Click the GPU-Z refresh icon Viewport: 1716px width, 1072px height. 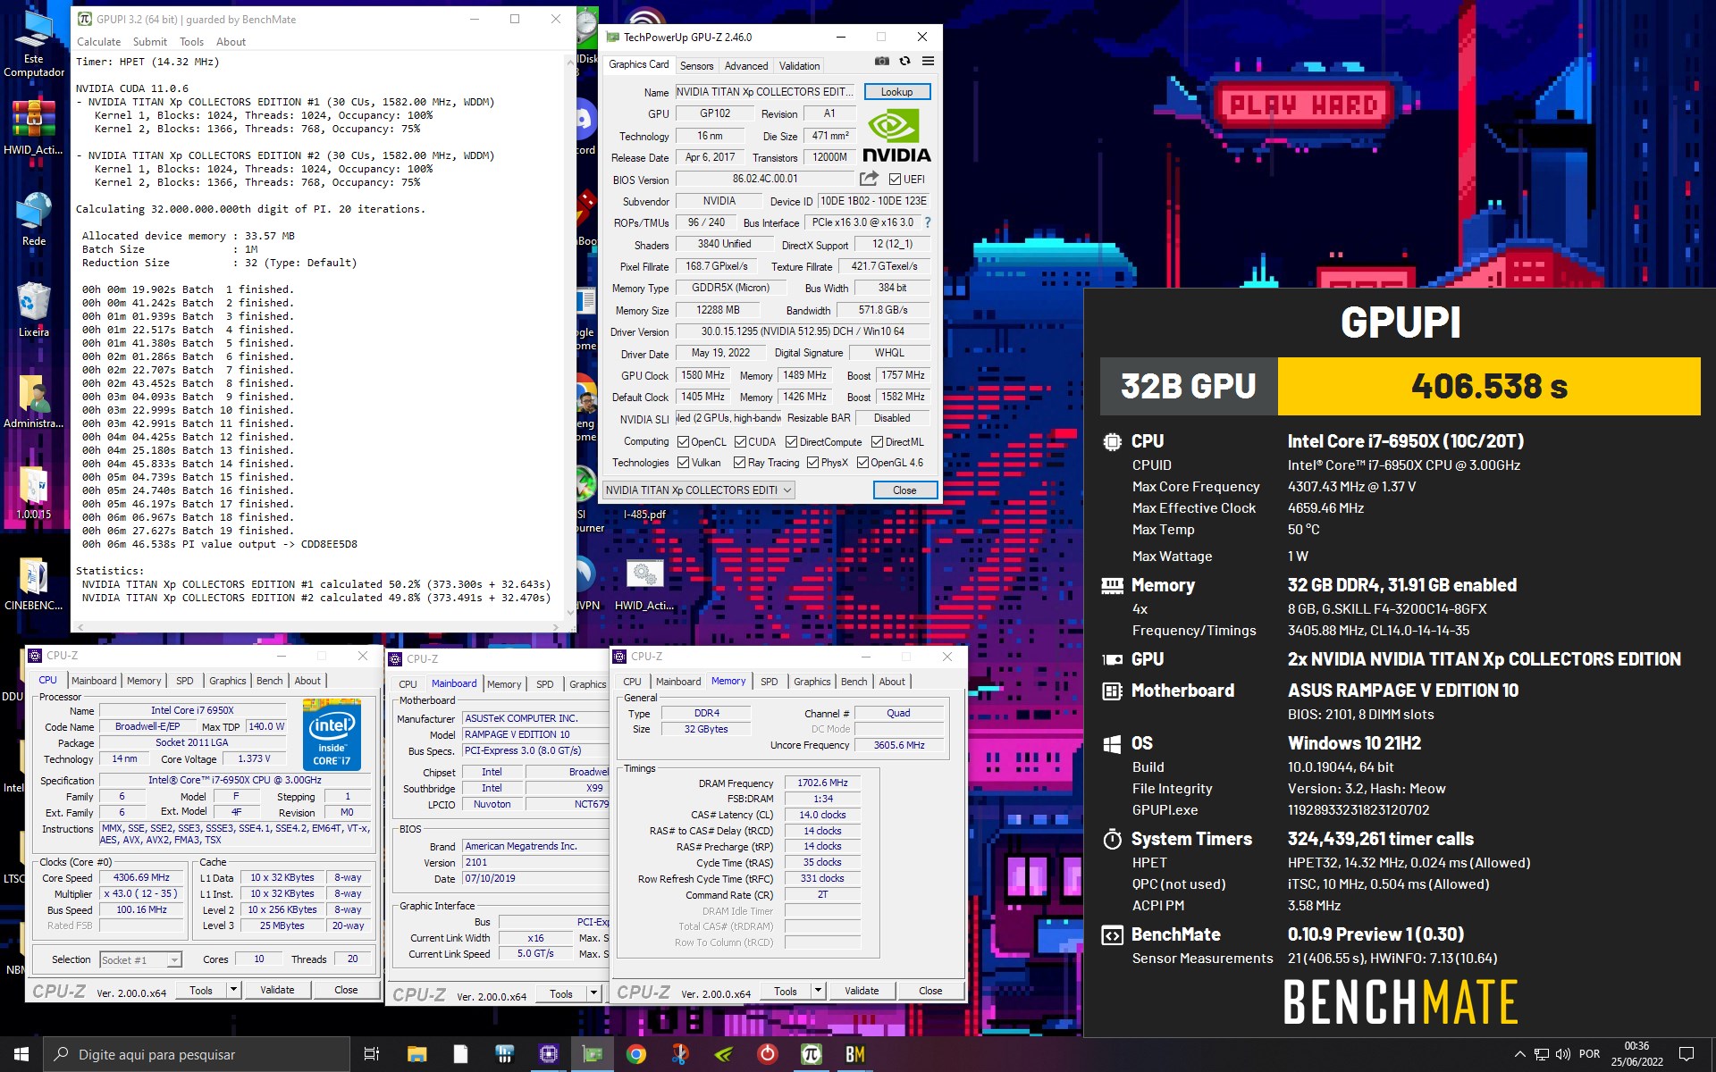coord(904,62)
